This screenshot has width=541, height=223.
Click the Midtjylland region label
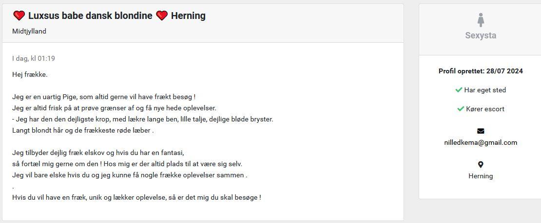[29, 31]
